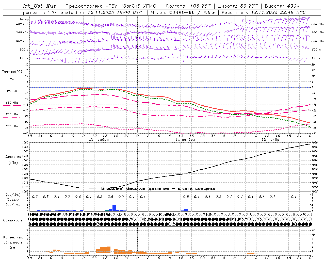Click the precipitation value "2.6"
Image resolution: width=325 pixels, height=260 pixels.
(110, 197)
